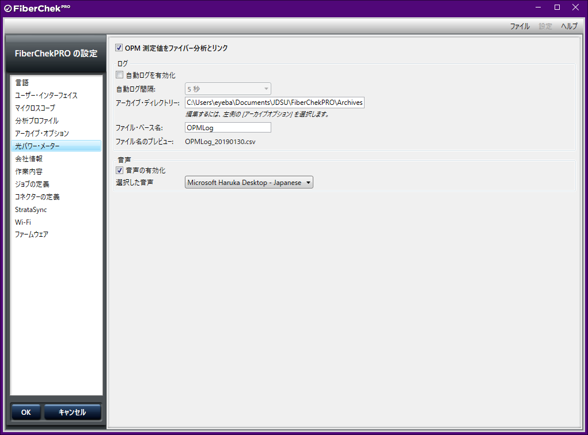588x435 pixels.
Task: Click the ファイル・ベース名 field containing OPMLog
Action: coord(228,127)
